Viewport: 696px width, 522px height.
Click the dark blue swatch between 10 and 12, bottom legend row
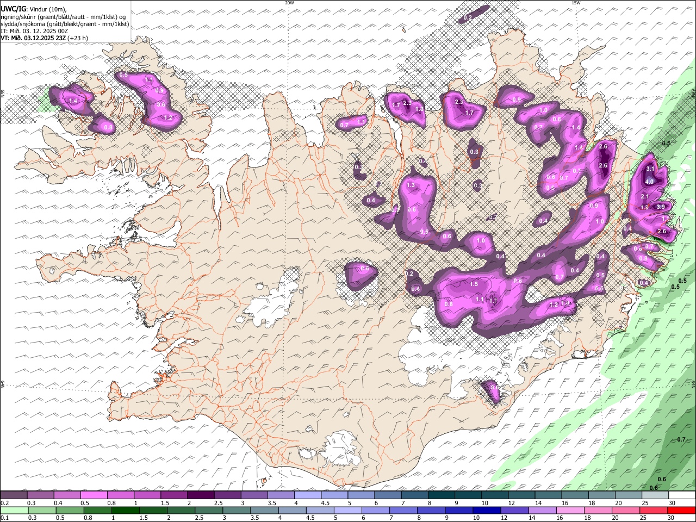pyautogui.click(x=487, y=511)
